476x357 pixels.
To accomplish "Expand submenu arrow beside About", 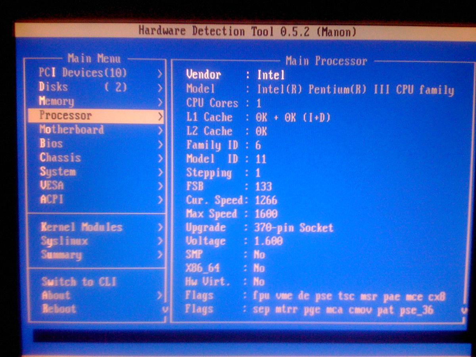I will 160,296.
